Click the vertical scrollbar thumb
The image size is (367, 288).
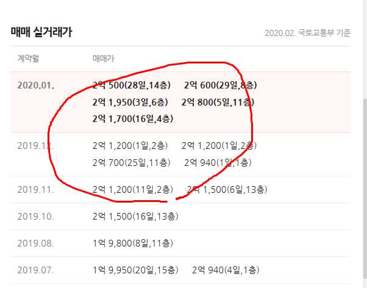[x=365, y=189]
